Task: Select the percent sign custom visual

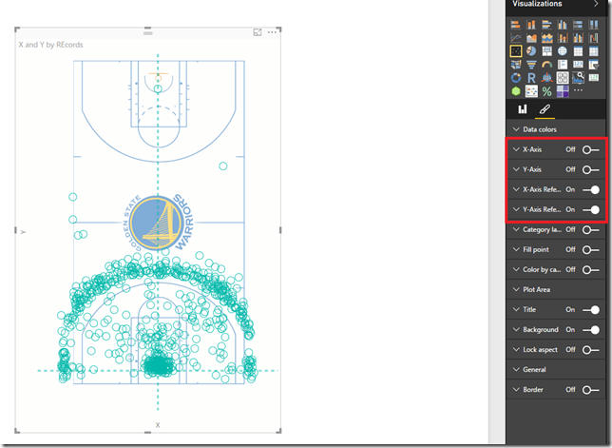Action: pos(546,91)
